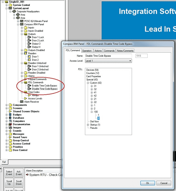Select the Special (43) entry
This screenshot has width=176, height=191.
pyautogui.click(x=92, y=80)
